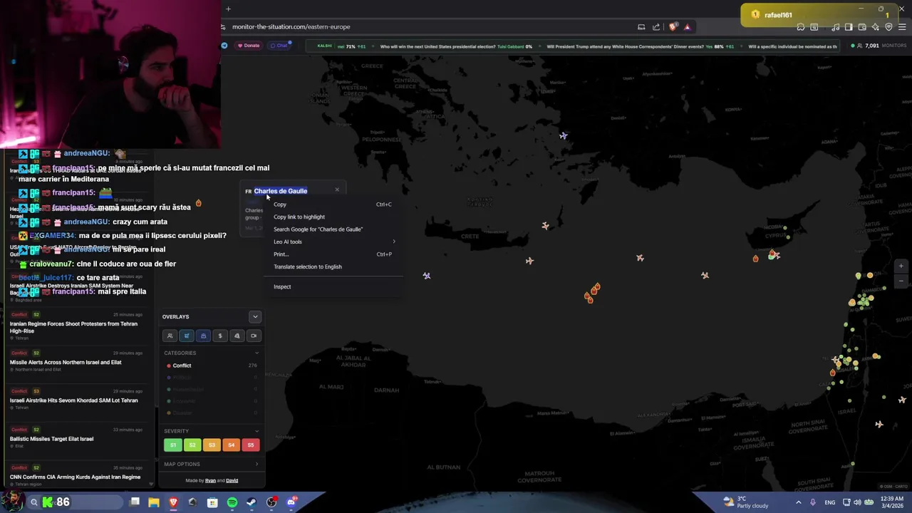
Task: Open the music note playlist icon
Action: point(835,27)
